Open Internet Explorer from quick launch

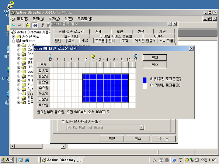[x=27, y=160]
